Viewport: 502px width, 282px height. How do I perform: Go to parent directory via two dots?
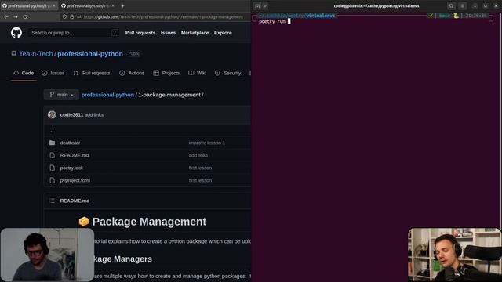(x=52, y=131)
